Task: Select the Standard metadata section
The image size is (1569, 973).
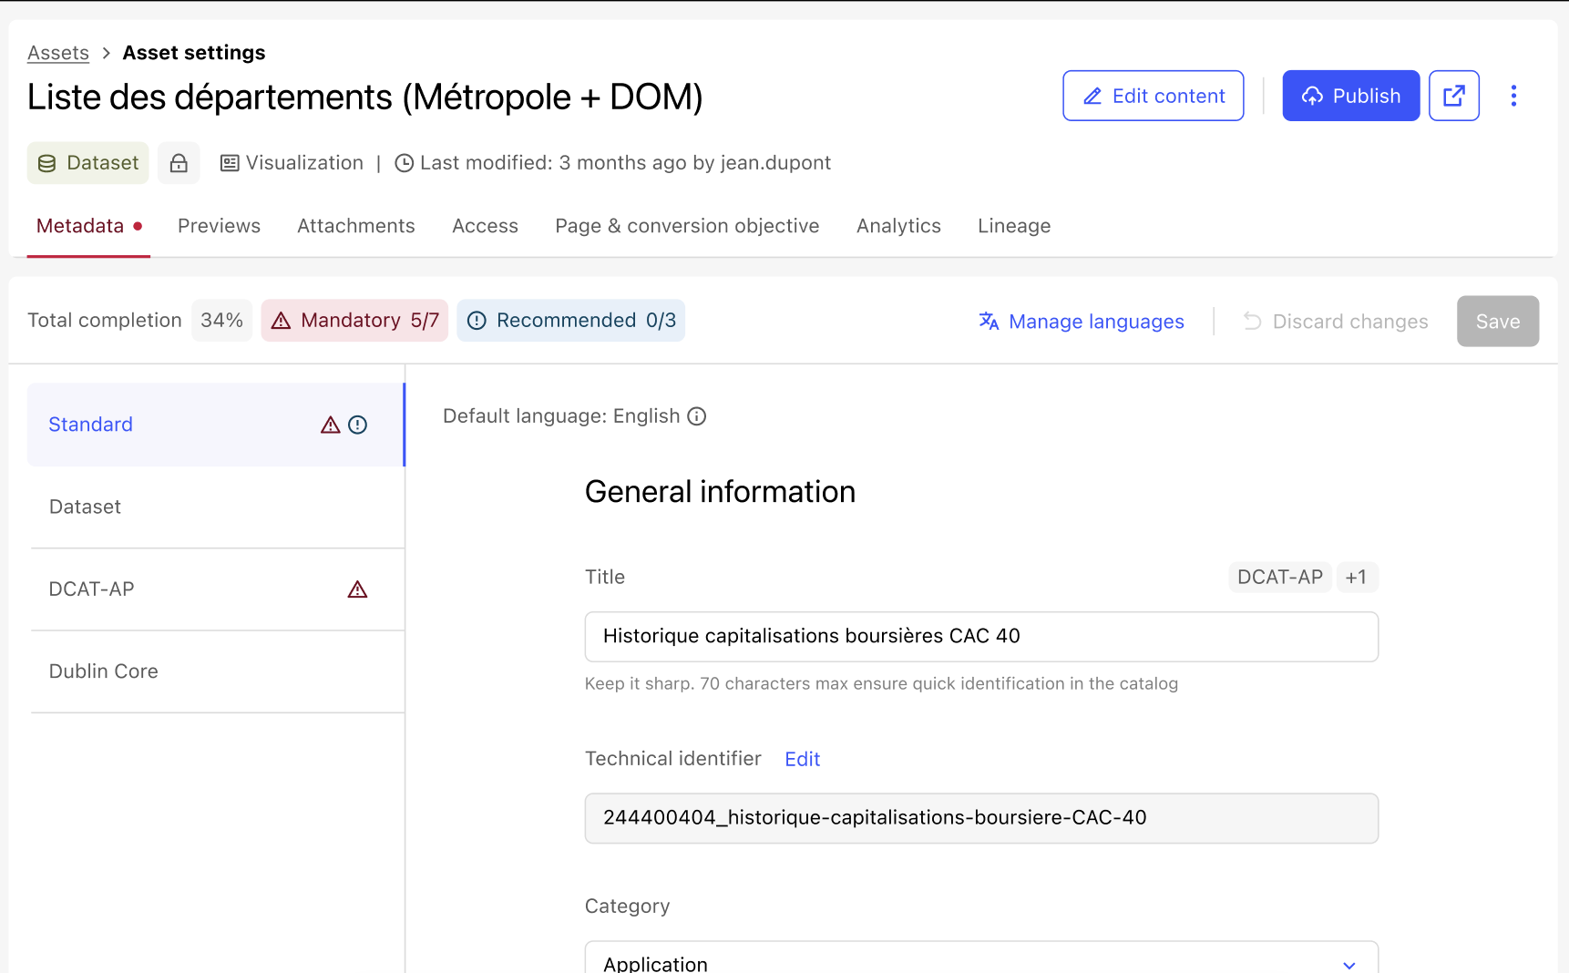Action: 216,425
